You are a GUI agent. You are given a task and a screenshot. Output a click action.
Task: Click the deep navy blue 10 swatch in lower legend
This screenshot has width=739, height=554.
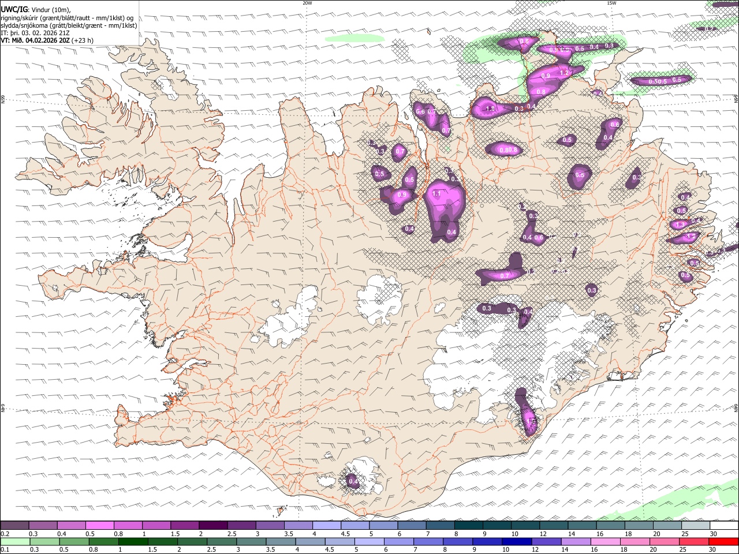517,541
